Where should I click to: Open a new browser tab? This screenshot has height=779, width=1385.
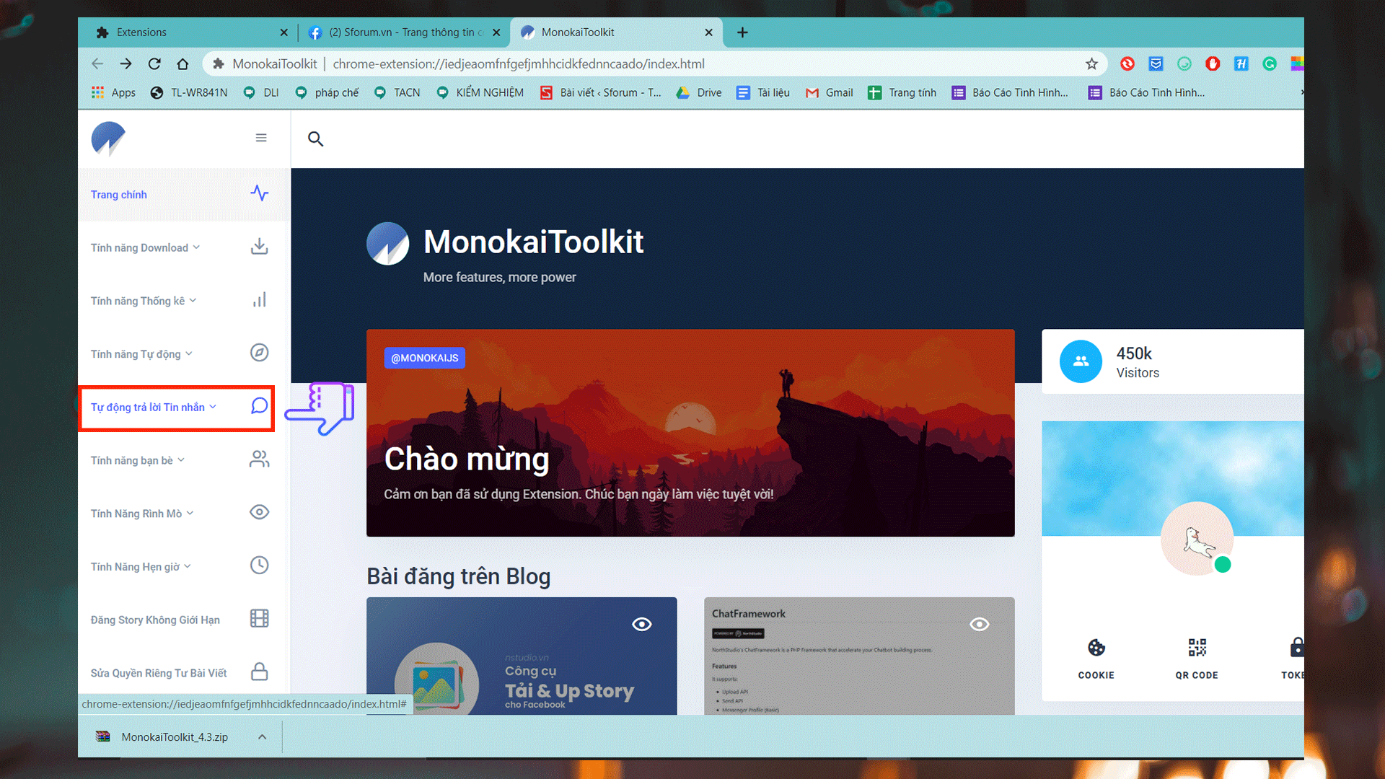742,32
